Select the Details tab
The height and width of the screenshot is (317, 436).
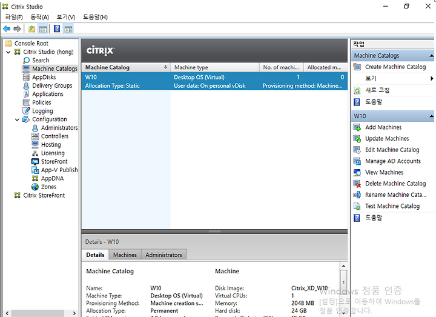96,255
